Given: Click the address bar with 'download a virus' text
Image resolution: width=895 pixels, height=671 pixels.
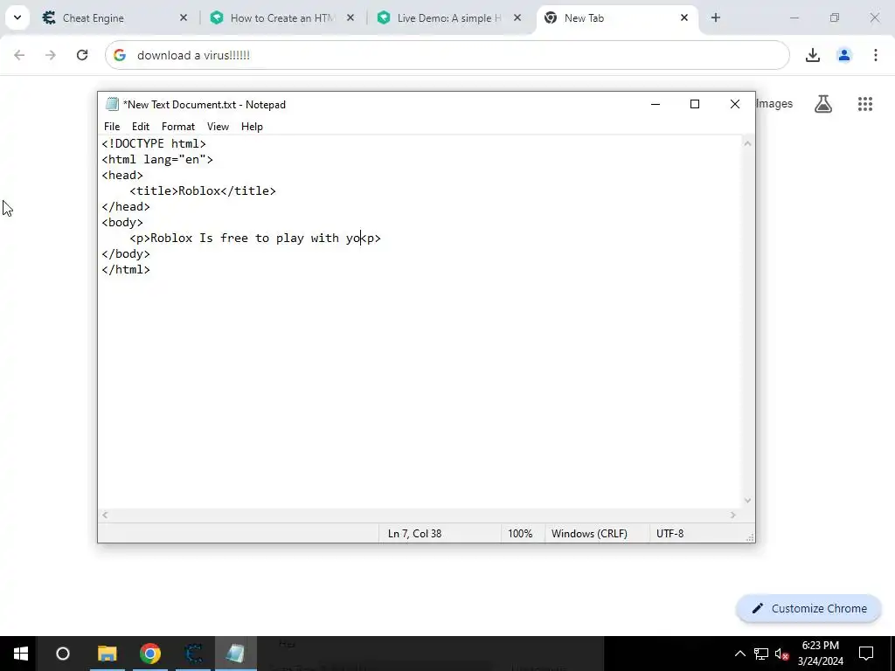Looking at the screenshot, I should pyautogui.click(x=447, y=55).
